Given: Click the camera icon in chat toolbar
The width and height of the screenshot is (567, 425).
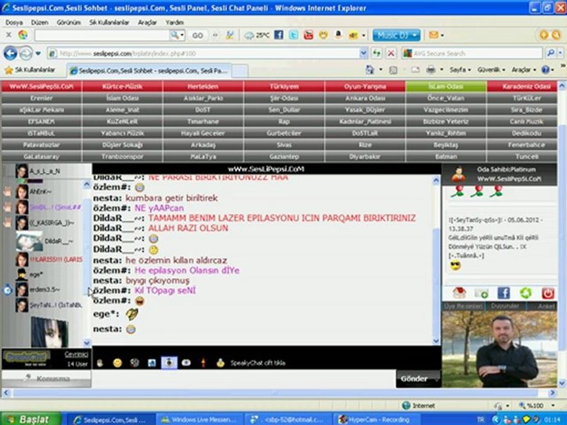Looking at the screenshot, I should point(186,362).
